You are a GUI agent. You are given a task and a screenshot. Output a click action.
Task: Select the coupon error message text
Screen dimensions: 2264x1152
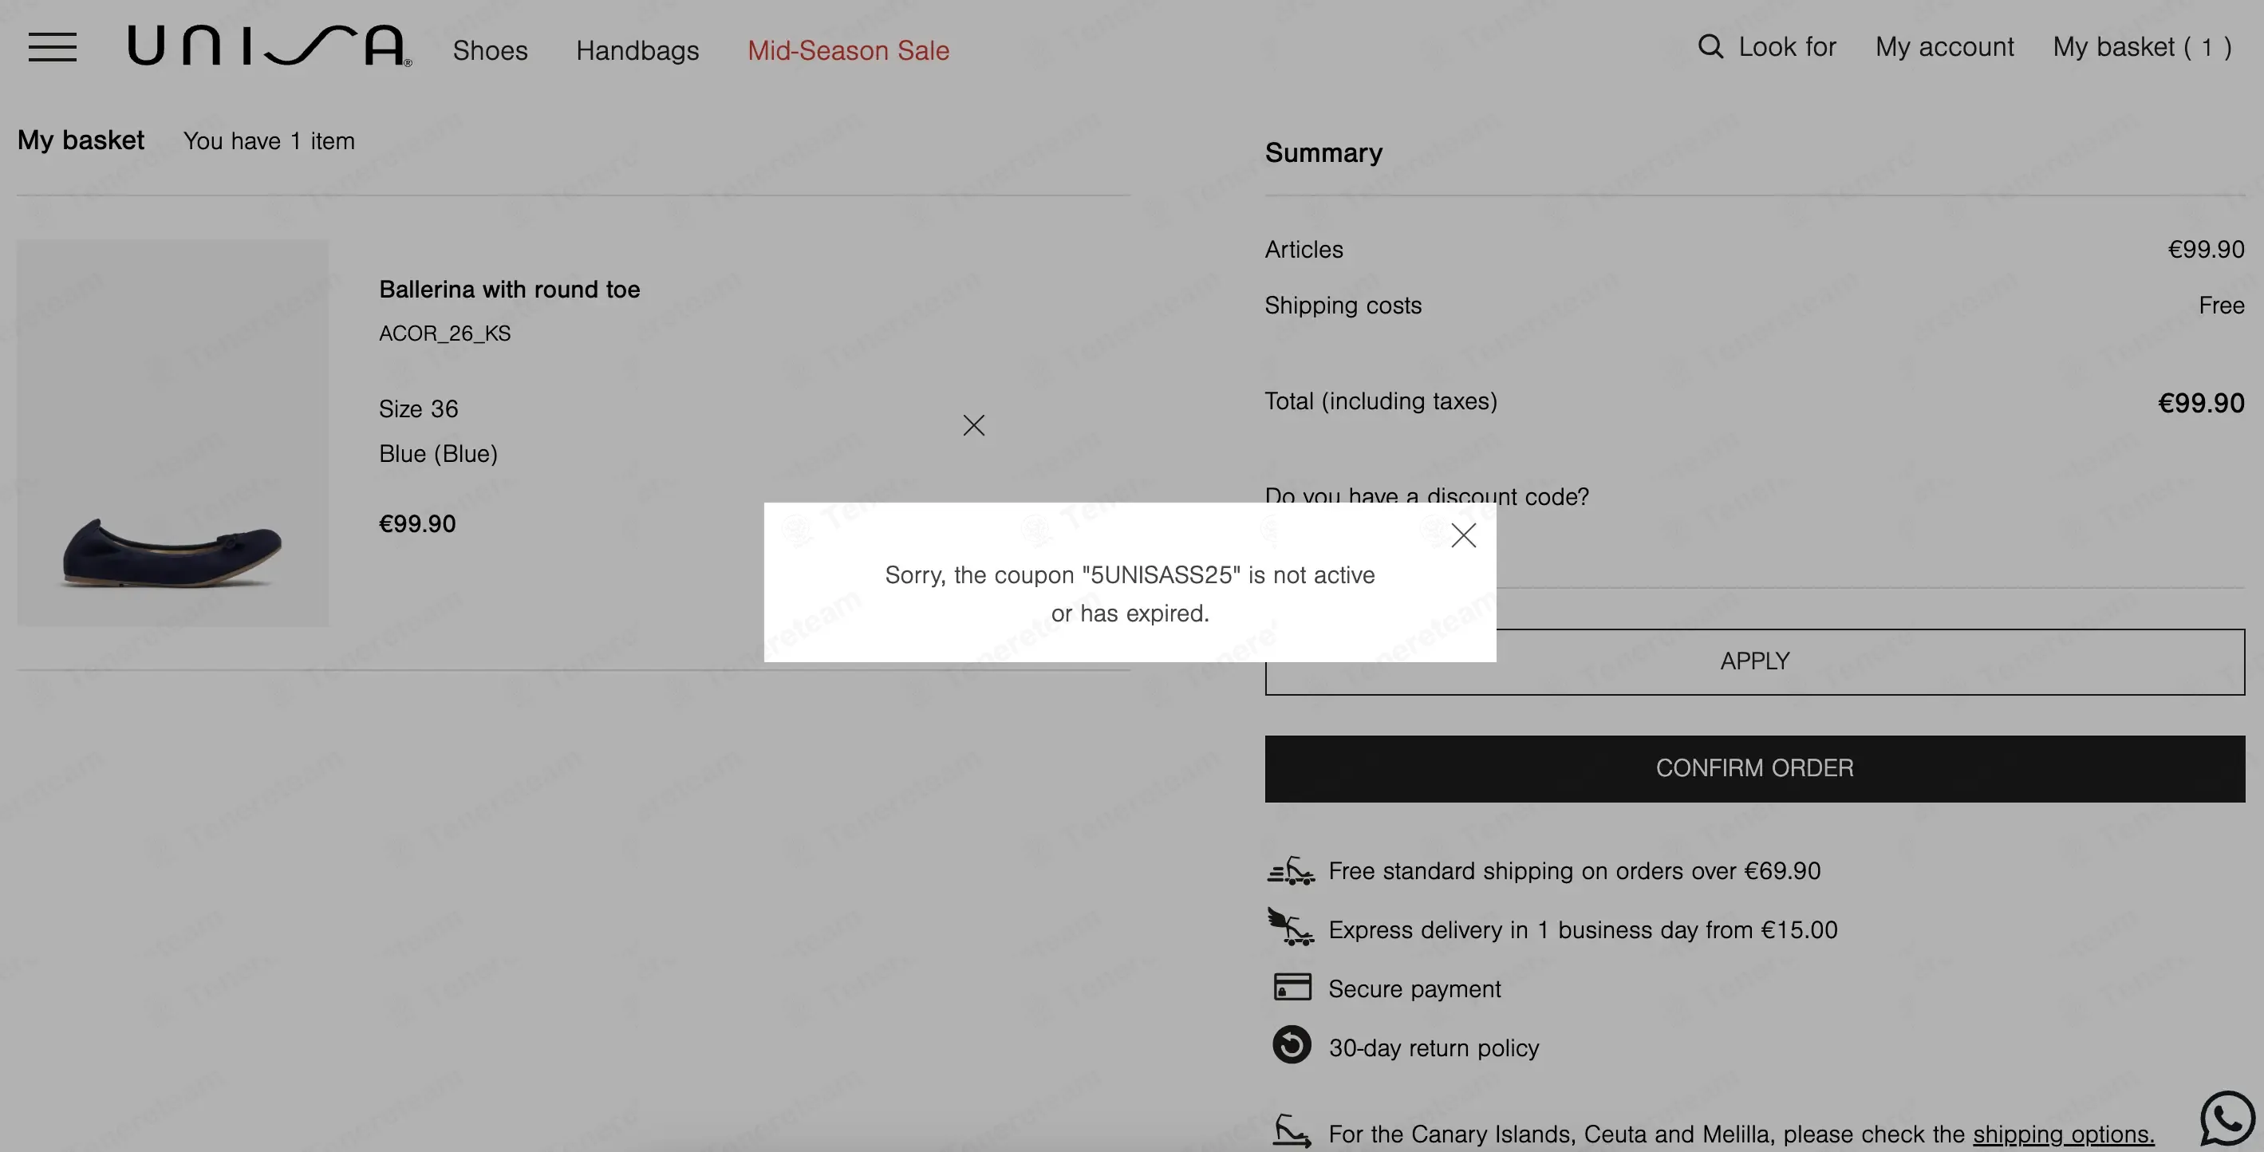(x=1130, y=594)
